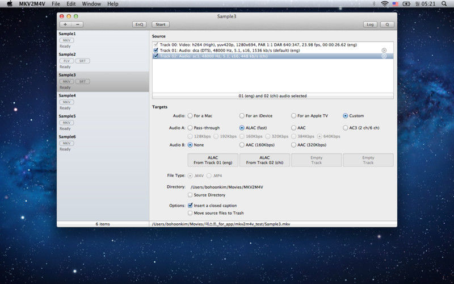The image size is (454, 284).
Task: Select the For an Apple TV option
Action: [x=293, y=116]
